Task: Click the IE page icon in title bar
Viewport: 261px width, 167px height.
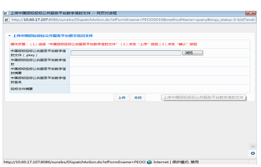Action: click(x=6, y=13)
